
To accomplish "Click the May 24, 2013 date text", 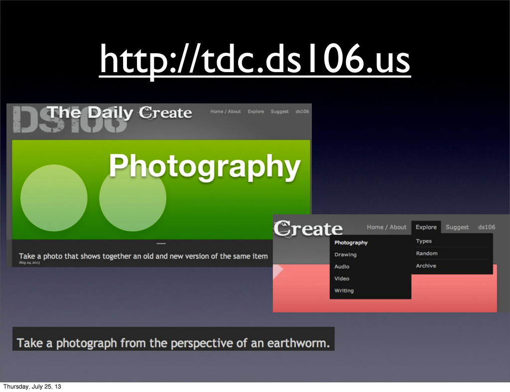I will click(x=29, y=263).
